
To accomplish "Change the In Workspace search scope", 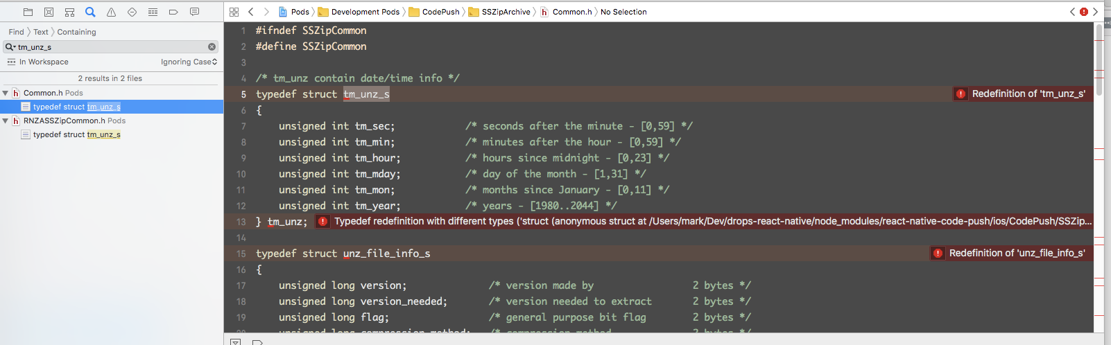I will pos(44,62).
